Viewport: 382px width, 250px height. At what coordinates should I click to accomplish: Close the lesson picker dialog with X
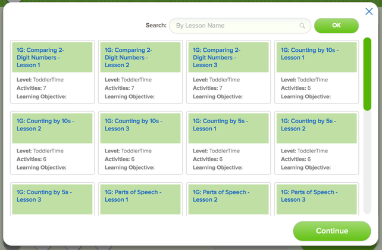(369, 11)
